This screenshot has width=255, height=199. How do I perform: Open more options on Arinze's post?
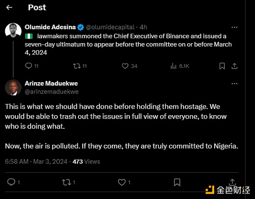pyautogui.click(x=234, y=83)
